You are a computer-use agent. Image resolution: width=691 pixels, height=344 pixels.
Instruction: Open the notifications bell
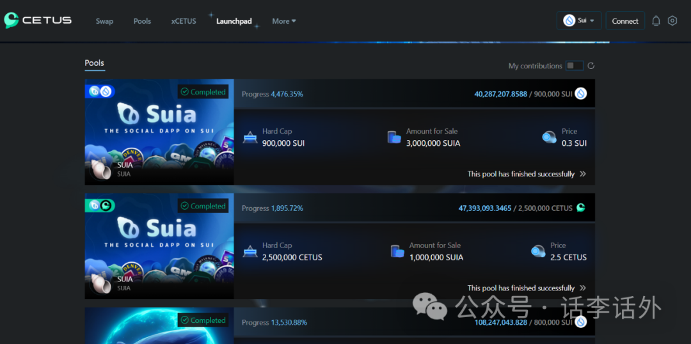click(656, 20)
